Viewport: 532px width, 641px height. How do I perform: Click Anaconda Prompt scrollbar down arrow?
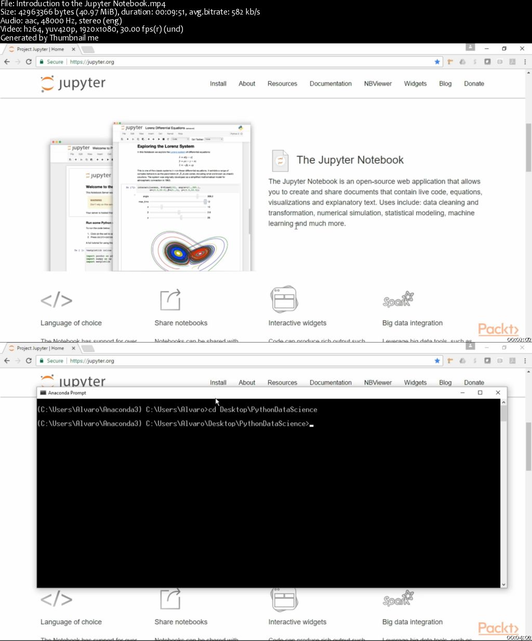[x=503, y=584]
